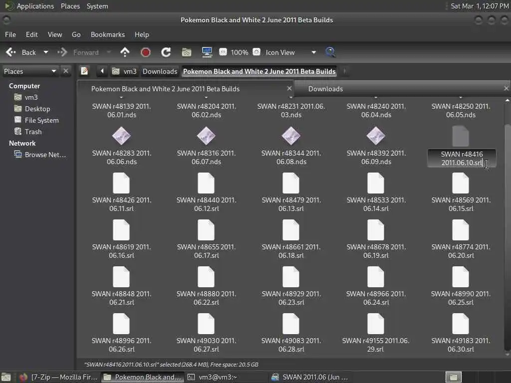Screen dimensions: 511x383
Task: Navigate to vm3 in the path bar
Action: [125, 71]
